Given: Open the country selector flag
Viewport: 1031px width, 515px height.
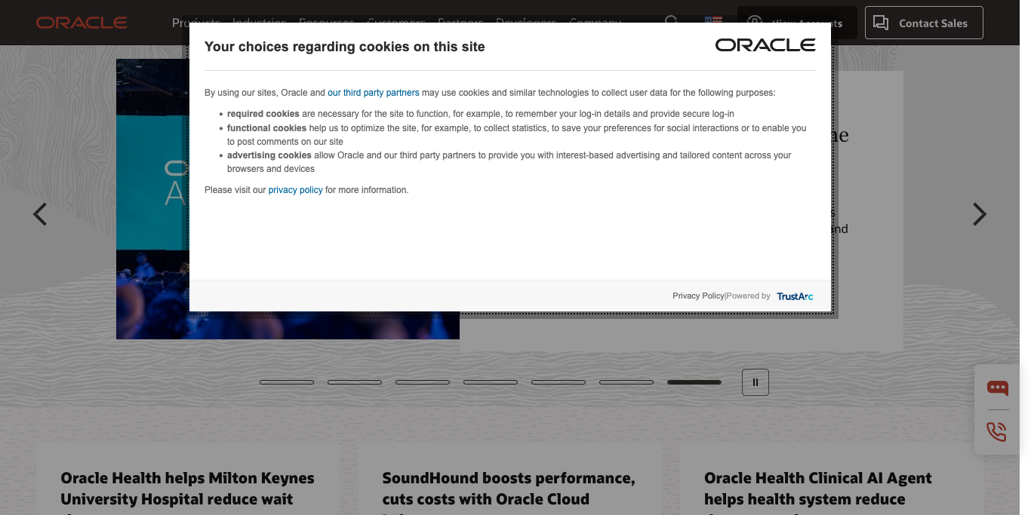Looking at the screenshot, I should pos(712,22).
